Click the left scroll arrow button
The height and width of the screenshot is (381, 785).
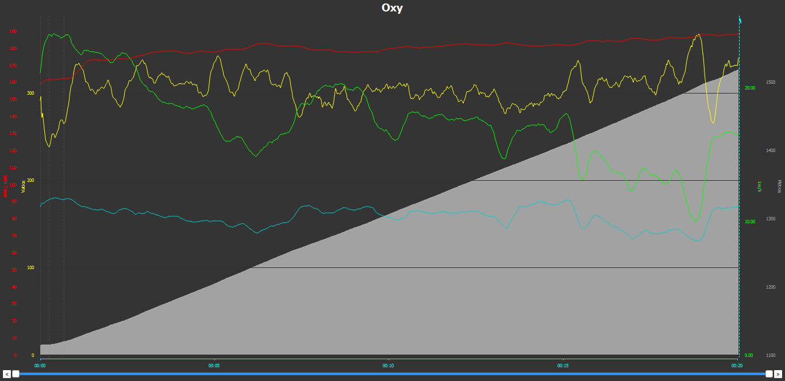click(x=7, y=374)
